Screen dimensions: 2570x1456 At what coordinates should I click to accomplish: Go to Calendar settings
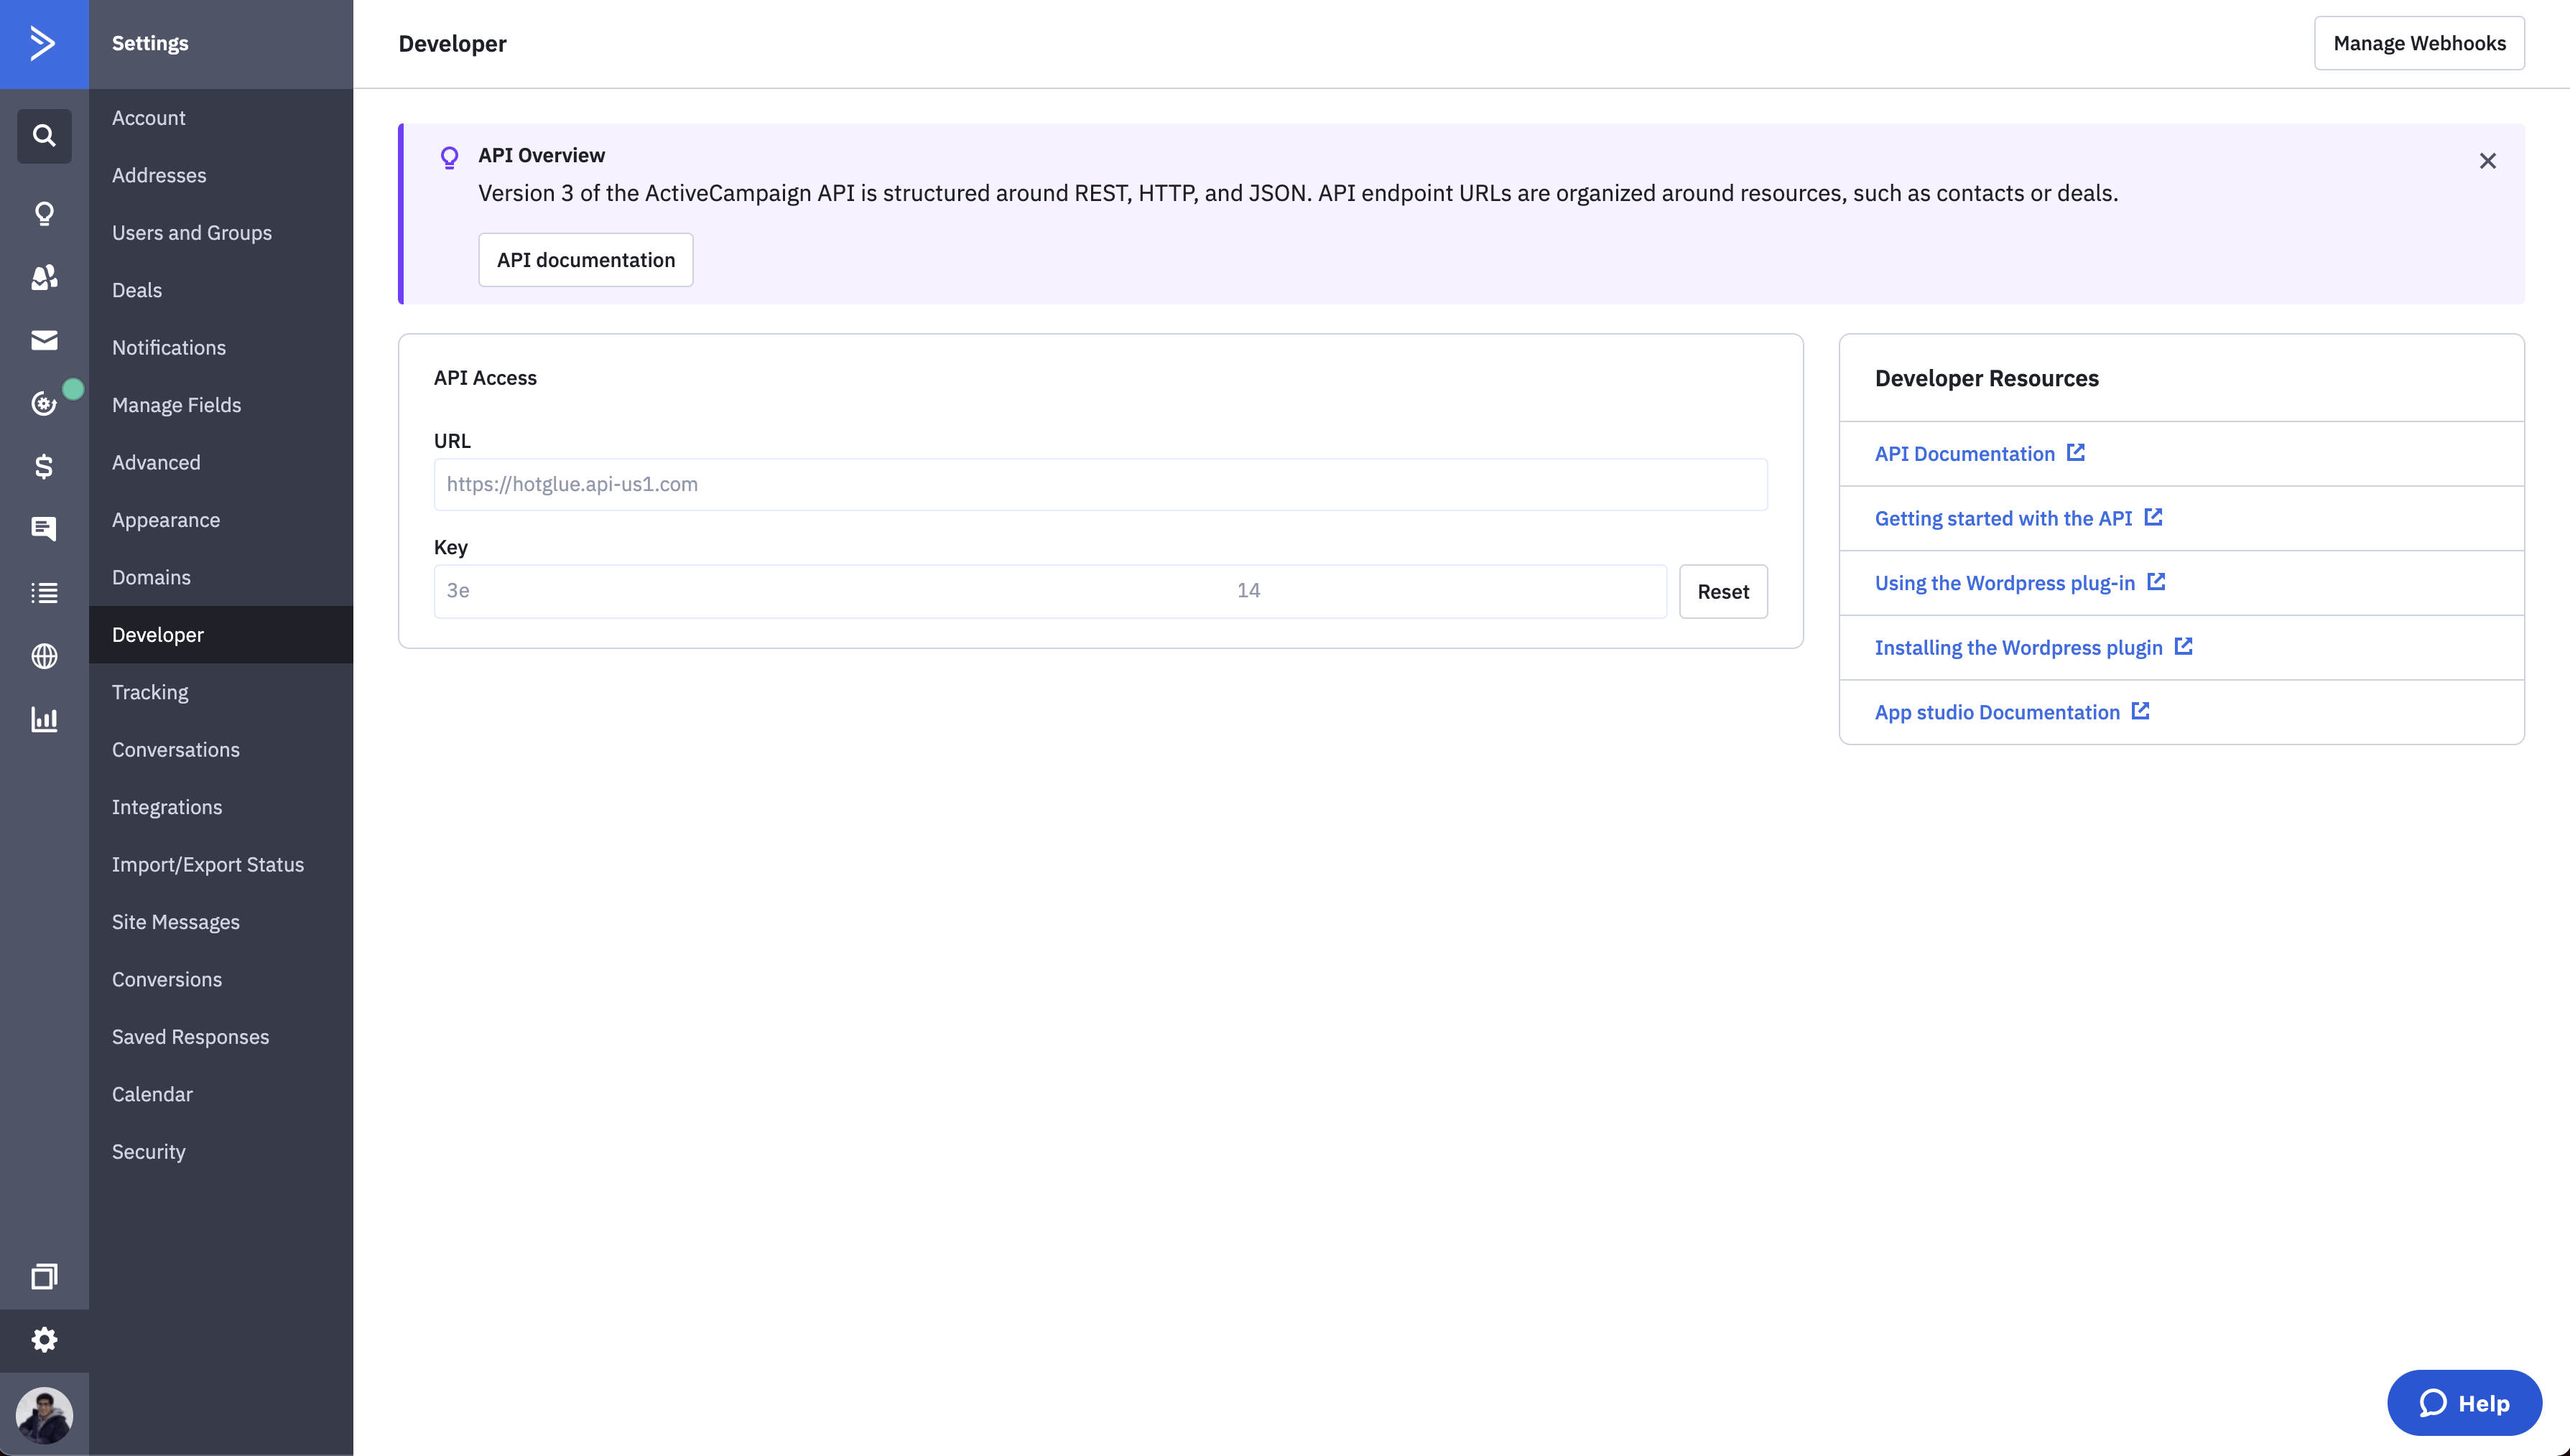(221, 1095)
